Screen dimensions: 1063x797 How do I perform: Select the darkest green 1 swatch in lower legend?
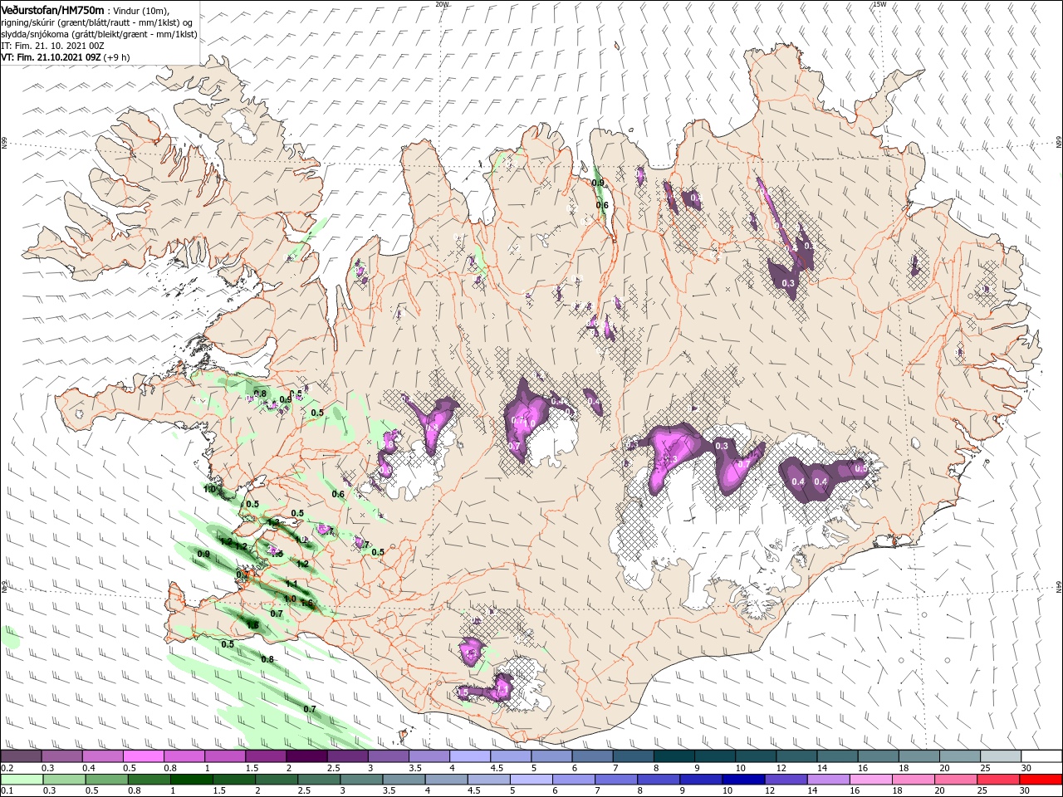192,780
